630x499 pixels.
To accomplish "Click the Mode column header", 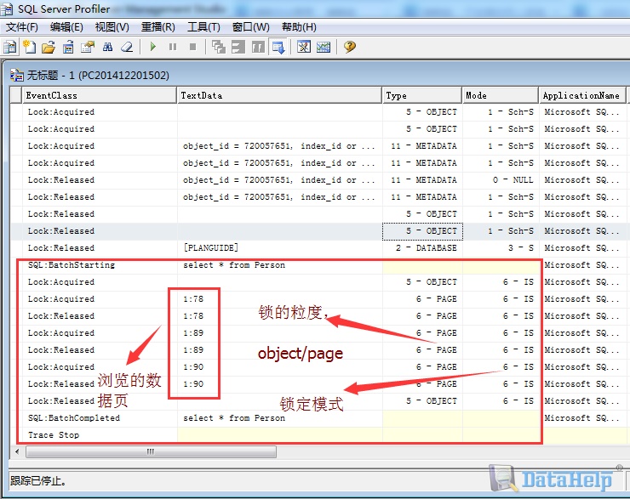I will pos(501,95).
